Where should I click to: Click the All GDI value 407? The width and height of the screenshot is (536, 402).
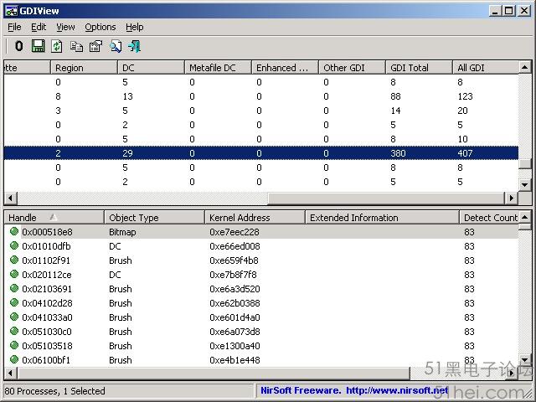pyautogui.click(x=465, y=152)
